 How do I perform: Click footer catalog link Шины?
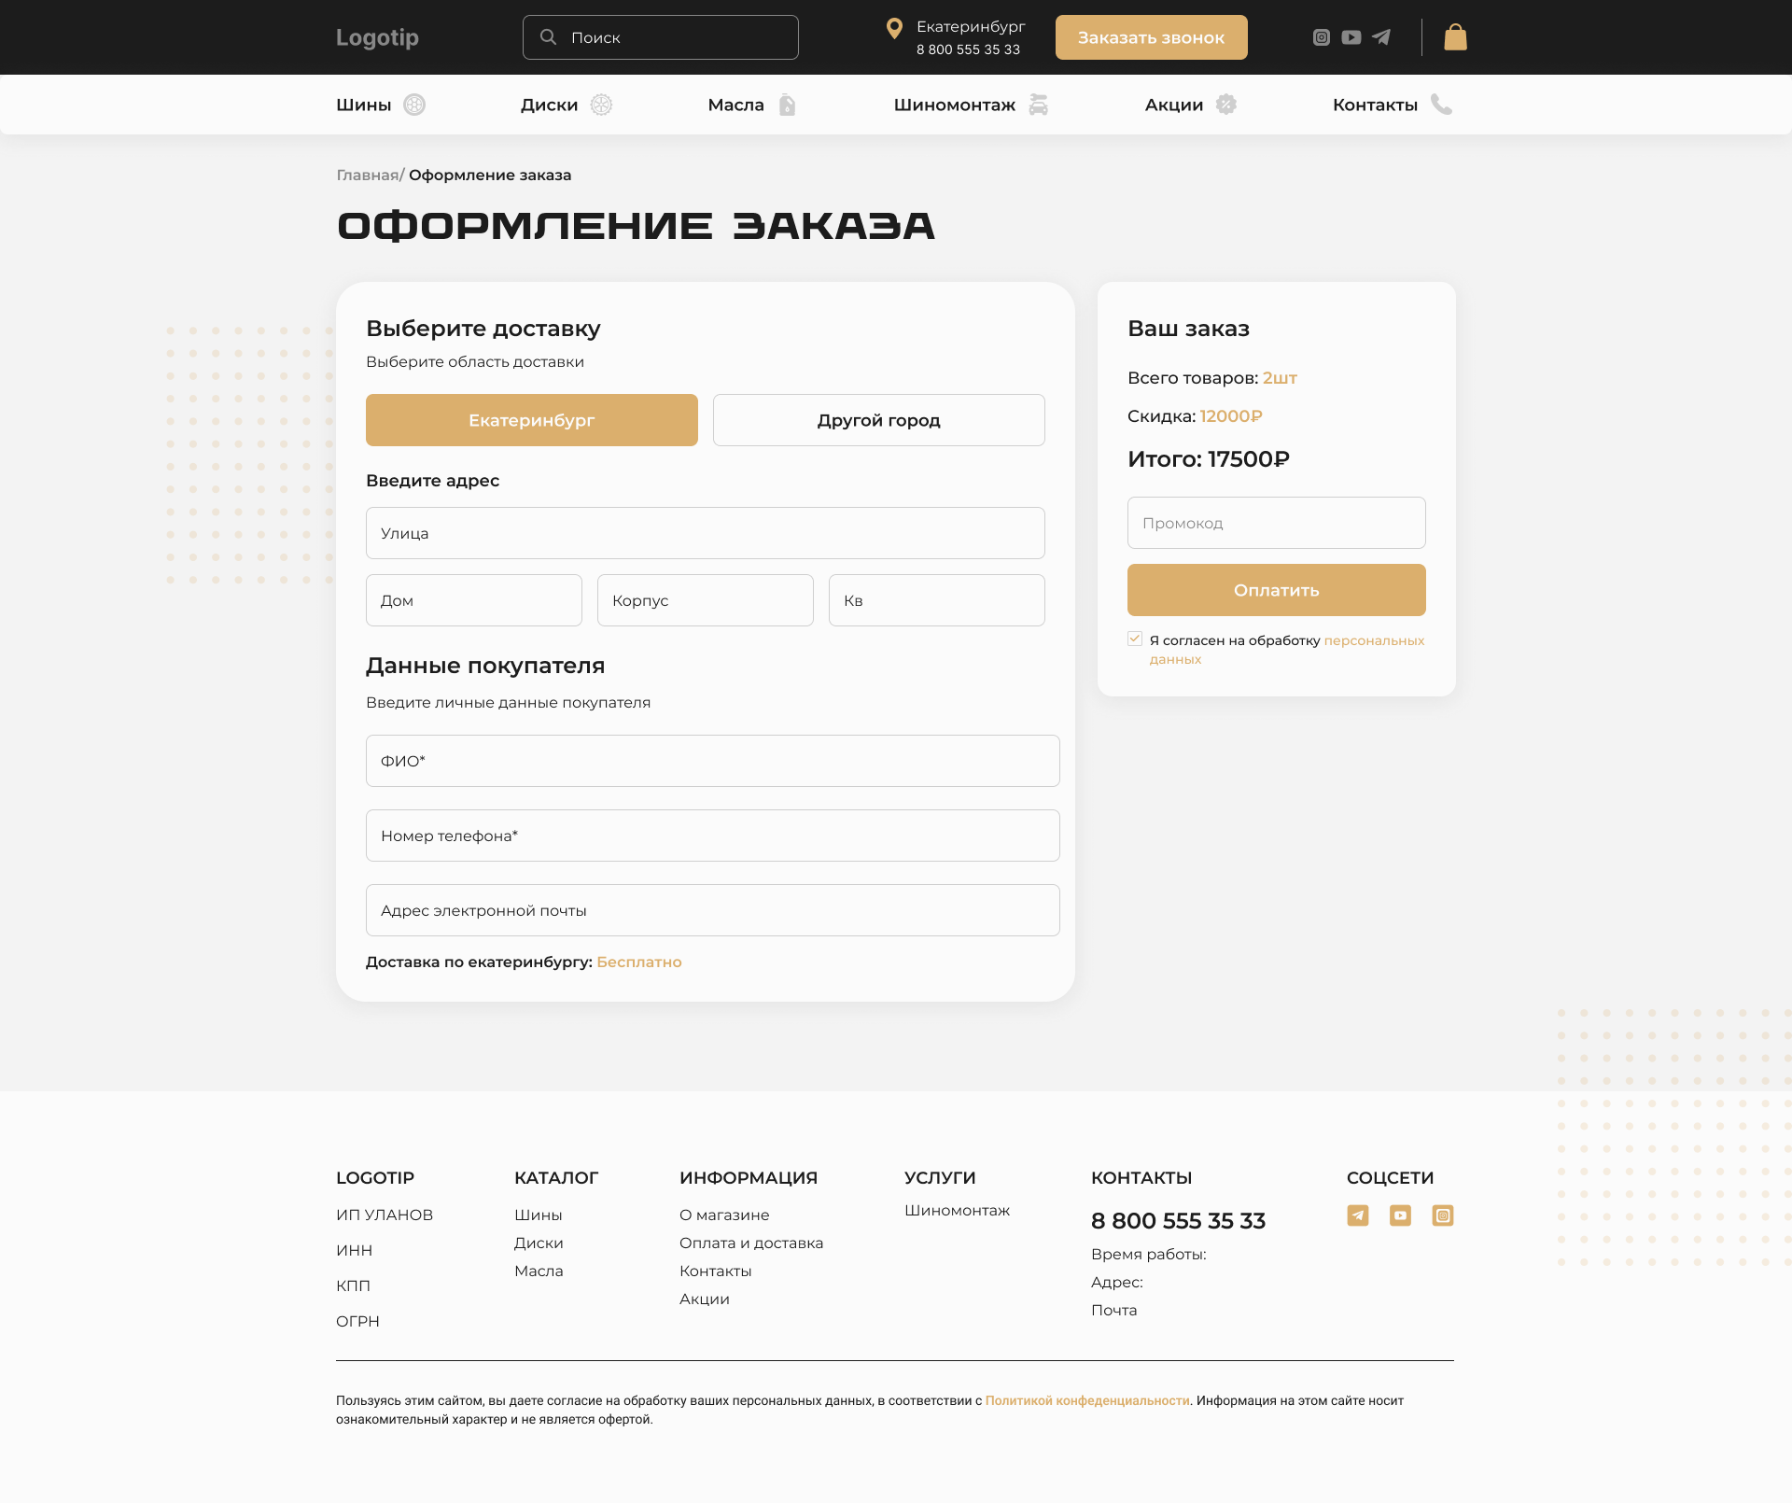click(x=539, y=1215)
